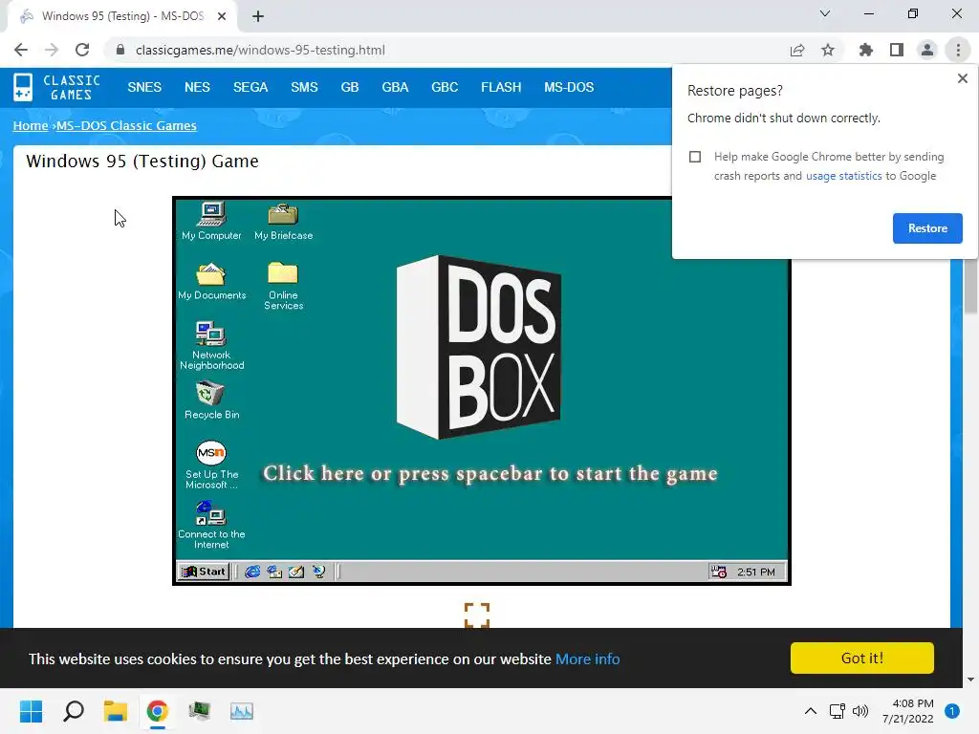Dismiss cookies with Got it! button
Image resolution: width=979 pixels, height=734 pixels.
861,658
